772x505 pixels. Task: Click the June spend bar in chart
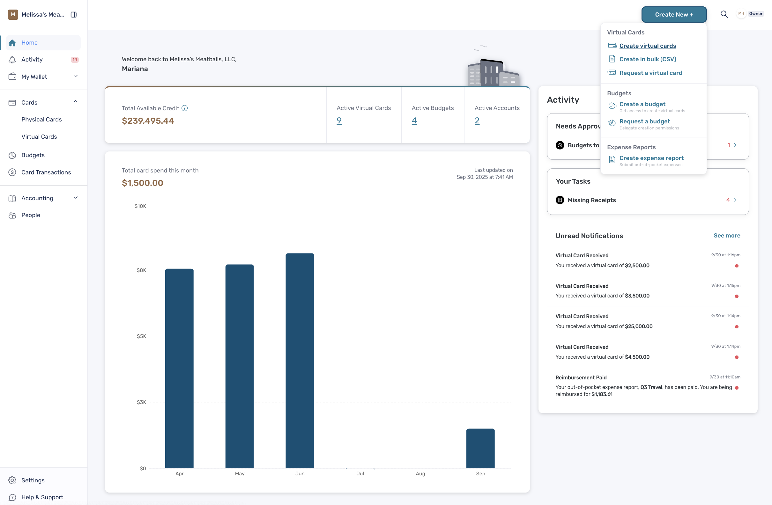click(x=300, y=361)
